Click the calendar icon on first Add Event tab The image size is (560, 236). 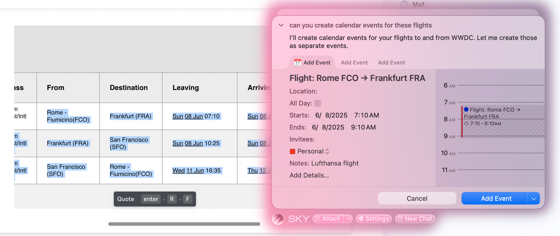[297, 63]
